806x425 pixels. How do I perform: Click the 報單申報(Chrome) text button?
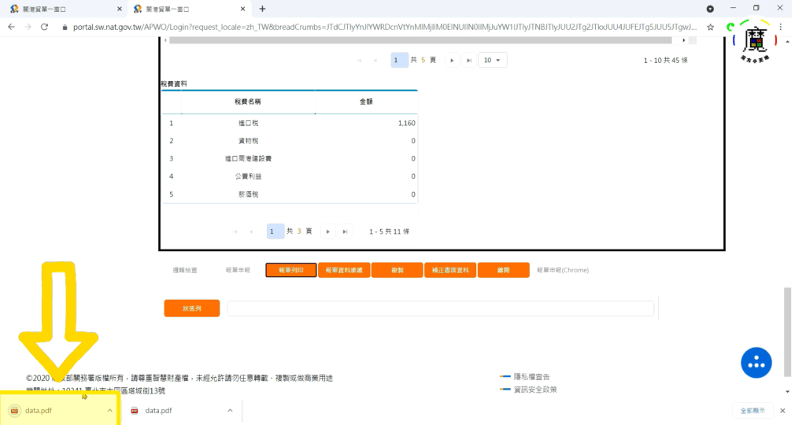point(563,270)
